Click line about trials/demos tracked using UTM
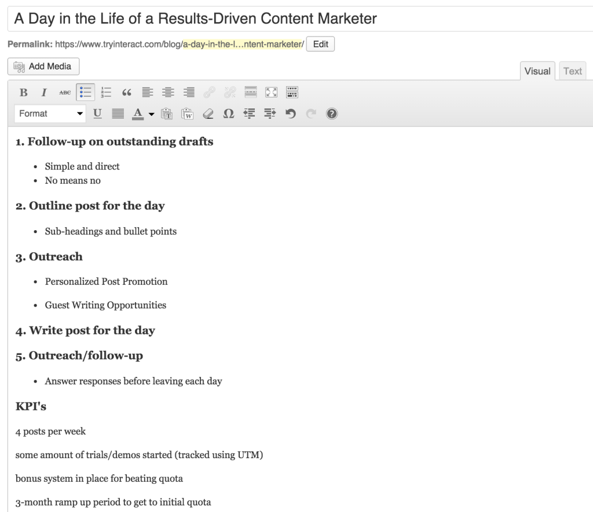This screenshot has width=593, height=512. tap(139, 455)
